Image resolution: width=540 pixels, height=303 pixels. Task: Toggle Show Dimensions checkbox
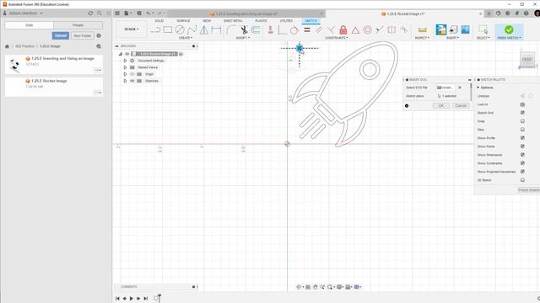coord(522,155)
